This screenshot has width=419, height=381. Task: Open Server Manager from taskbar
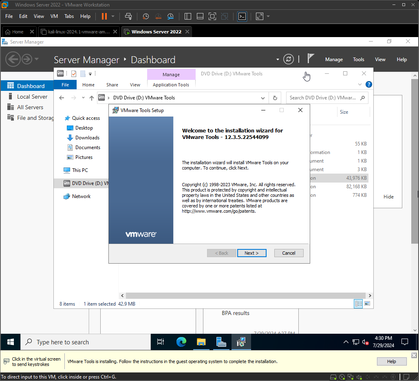click(x=221, y=342)
